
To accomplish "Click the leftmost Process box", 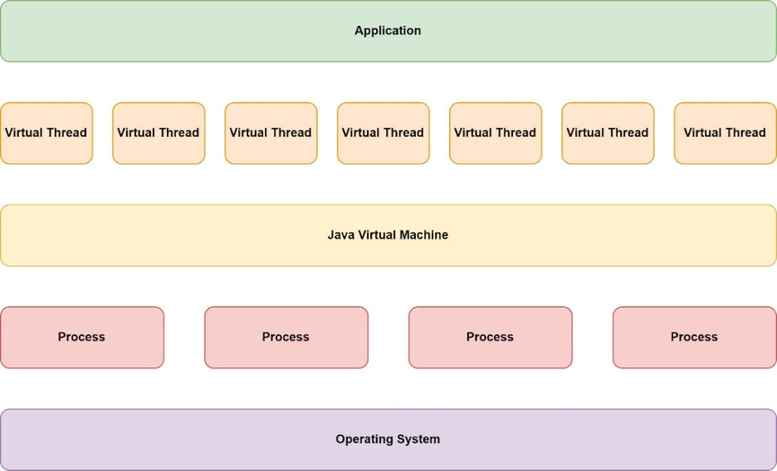I will tap(82, 336).
